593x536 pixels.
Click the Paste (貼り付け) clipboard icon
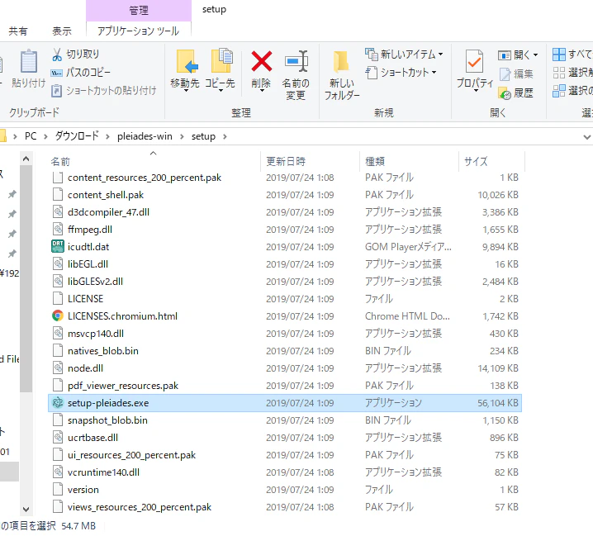(29, 61)
